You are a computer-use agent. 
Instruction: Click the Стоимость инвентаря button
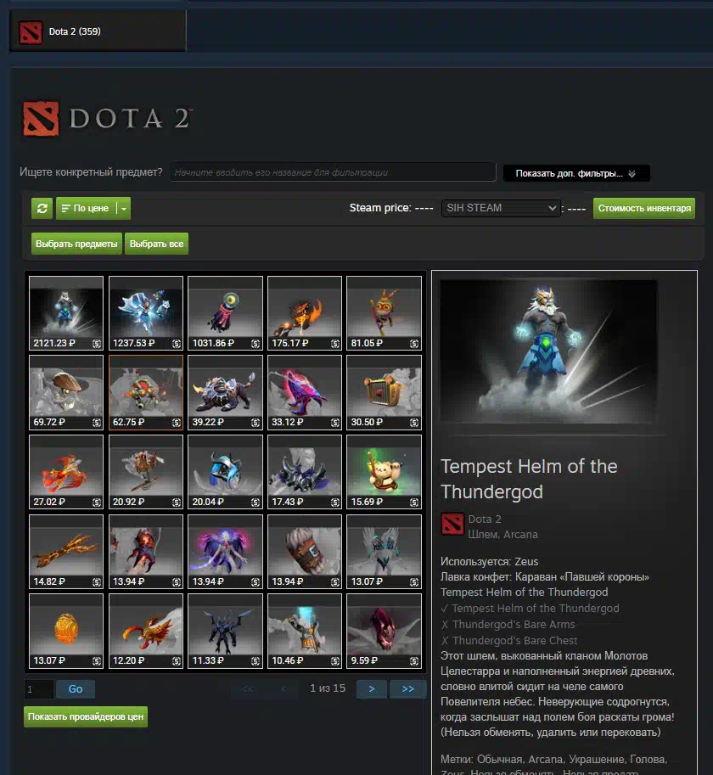coord(644,208)
